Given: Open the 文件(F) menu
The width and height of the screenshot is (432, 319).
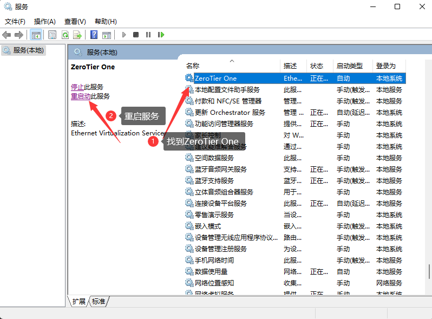Looking at the screenshot, I should point(15,22).
